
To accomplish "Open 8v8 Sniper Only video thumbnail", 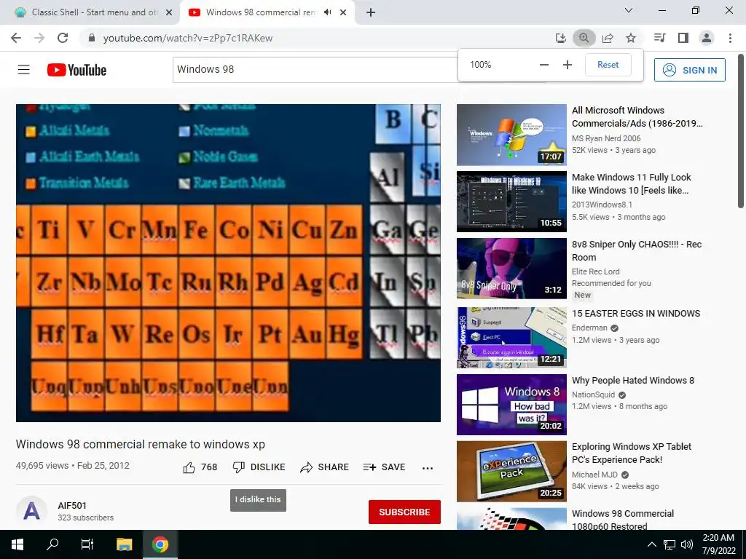I will [511, 269].
